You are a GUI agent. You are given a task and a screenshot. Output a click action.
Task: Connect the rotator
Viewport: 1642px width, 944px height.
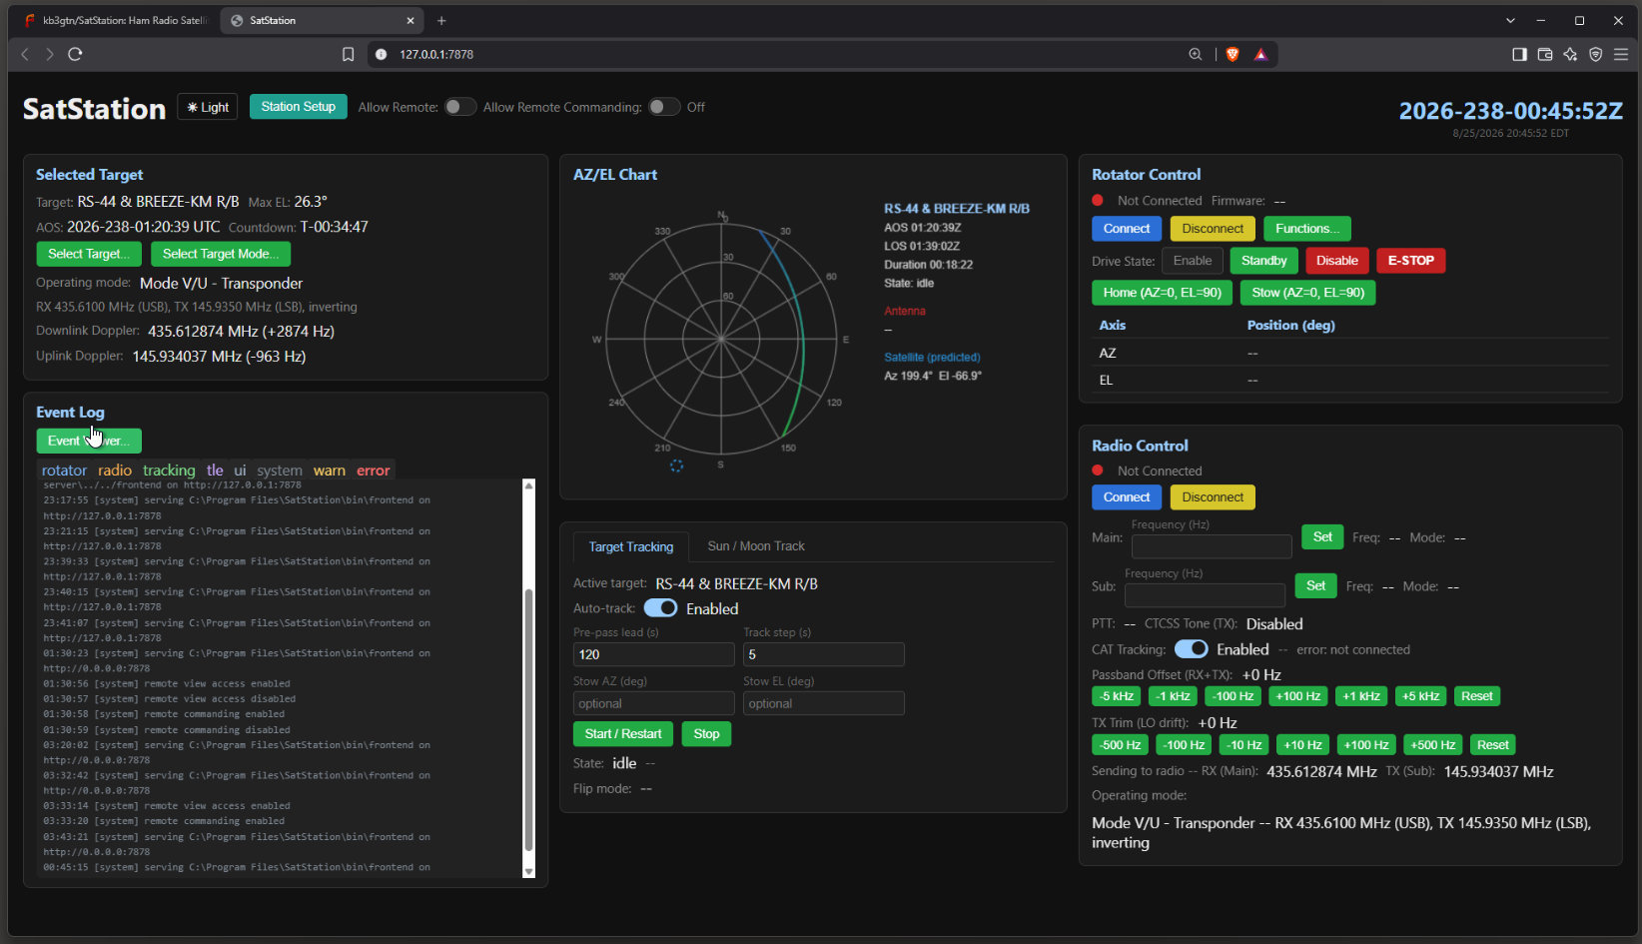tap(1127, 229)
